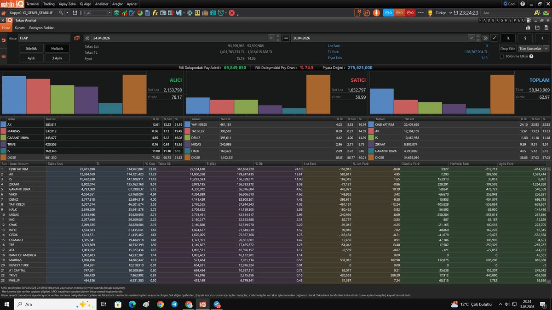Viewport: 552px width, 310px height.
Task: Click the equals sign date sync button
Action: click(x=285, y=38)
